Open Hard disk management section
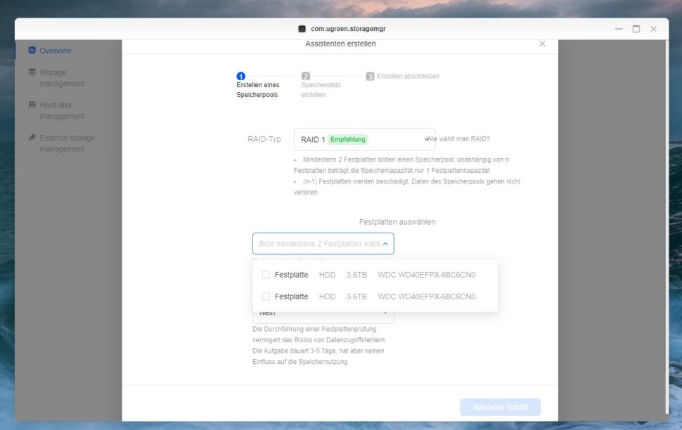This screenshot has height=430, width=682. click(62, 110)
